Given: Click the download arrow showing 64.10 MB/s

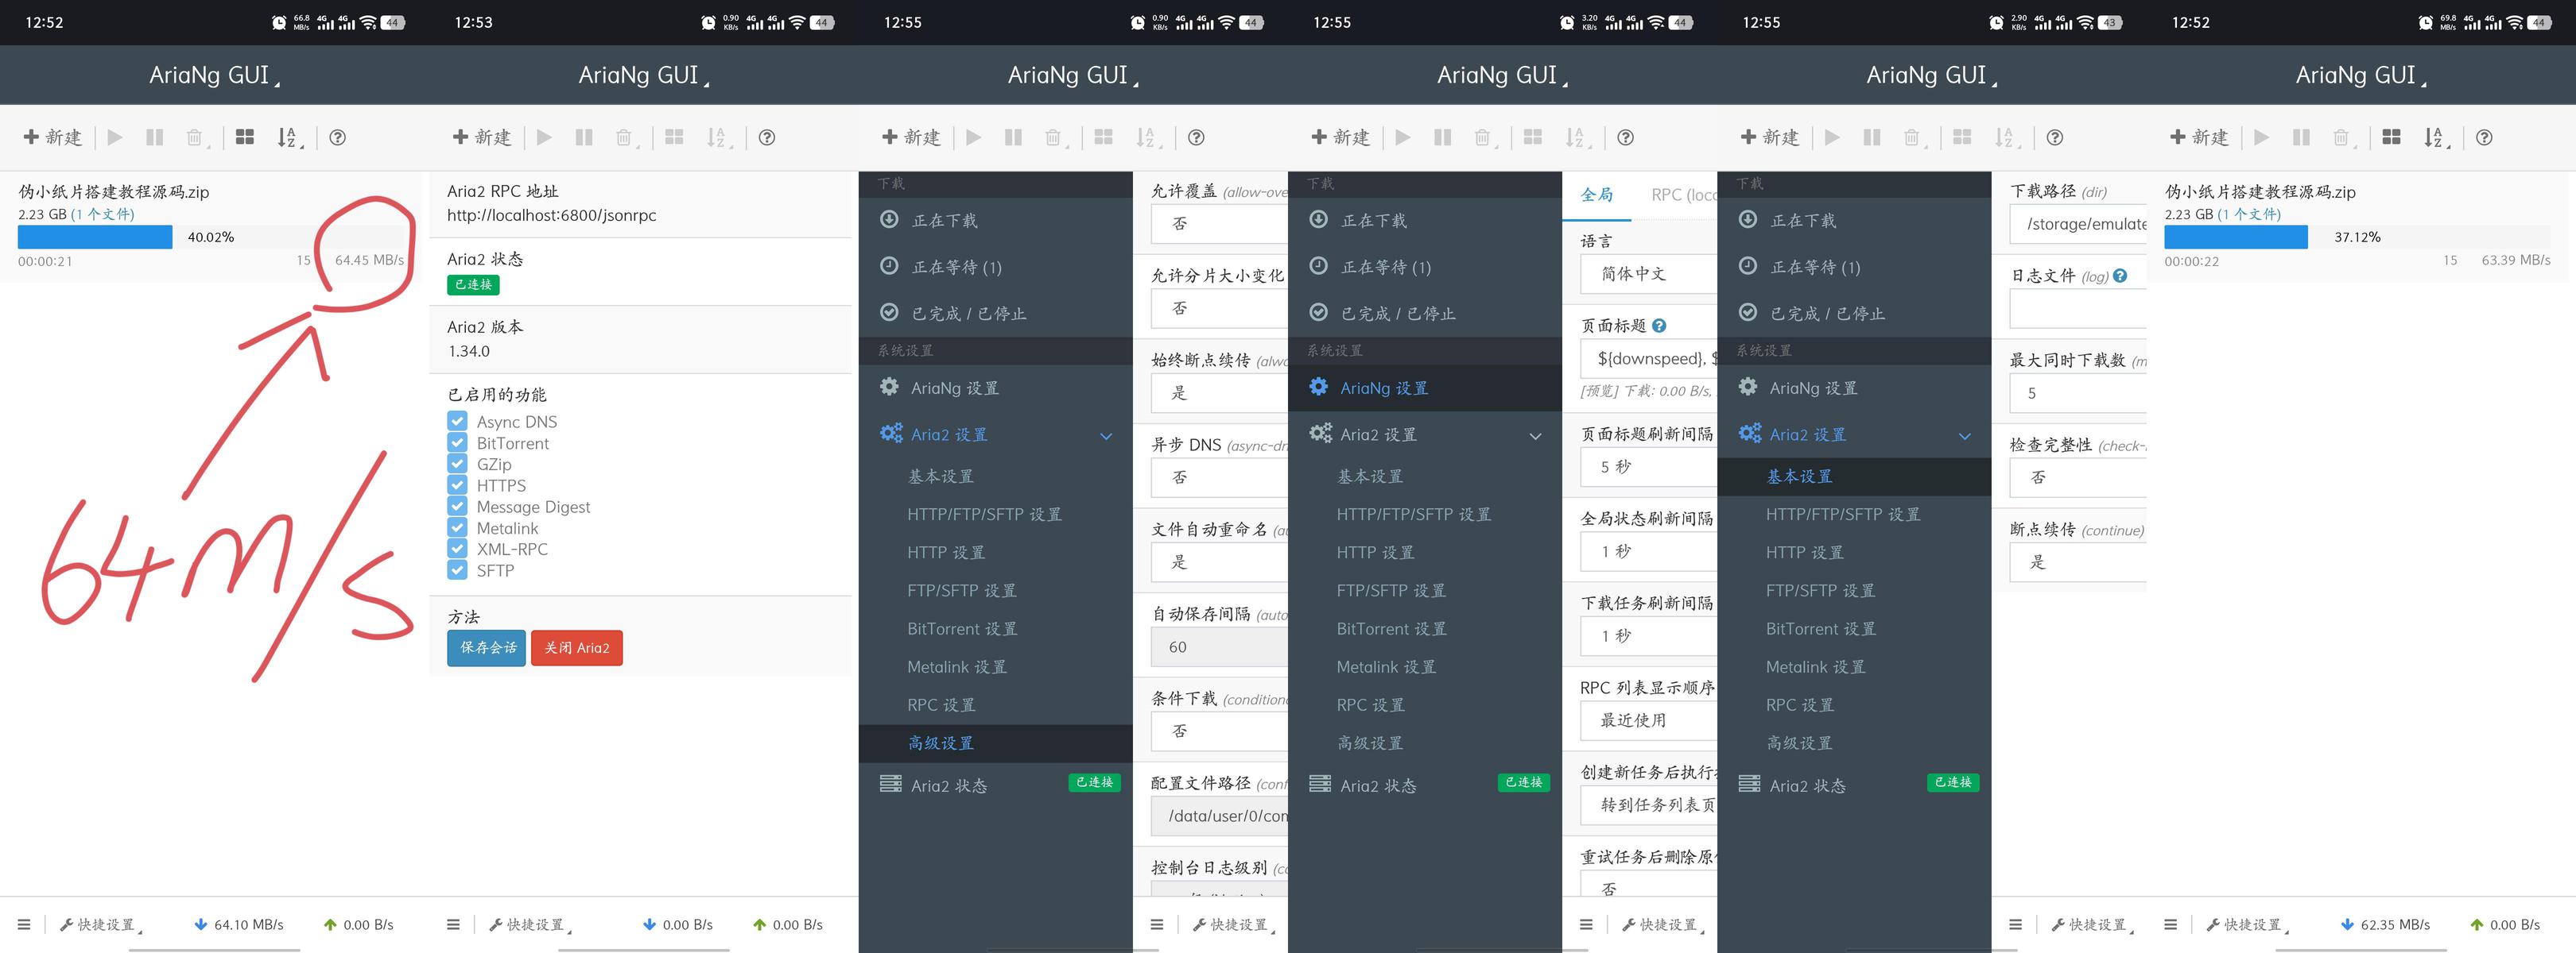Looking at the screenshot, I should 200,925.
